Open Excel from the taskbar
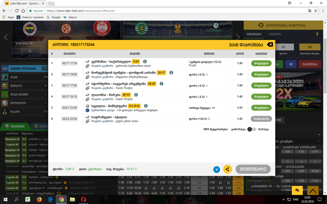 [28, 200]
